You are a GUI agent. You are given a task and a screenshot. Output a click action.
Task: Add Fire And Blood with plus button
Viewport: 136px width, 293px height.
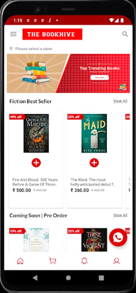tap(36, 163)
